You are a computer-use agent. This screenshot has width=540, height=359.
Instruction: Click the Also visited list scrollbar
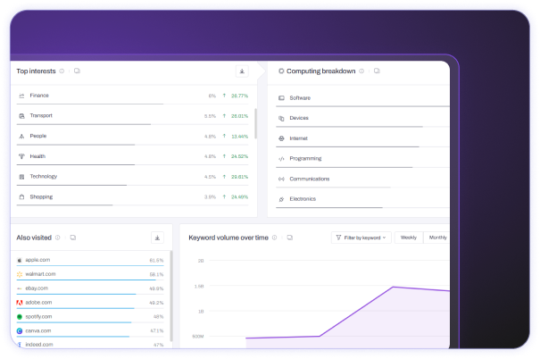click(171, 296)
